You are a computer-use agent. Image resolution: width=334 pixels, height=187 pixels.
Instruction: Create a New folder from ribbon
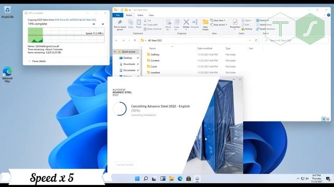click(205, 25)
